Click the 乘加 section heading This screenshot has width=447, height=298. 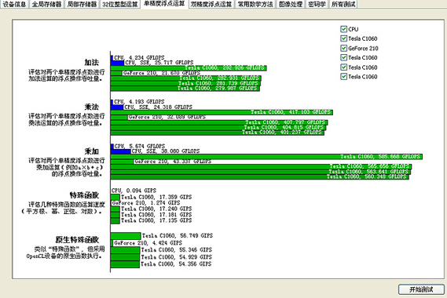91,151
